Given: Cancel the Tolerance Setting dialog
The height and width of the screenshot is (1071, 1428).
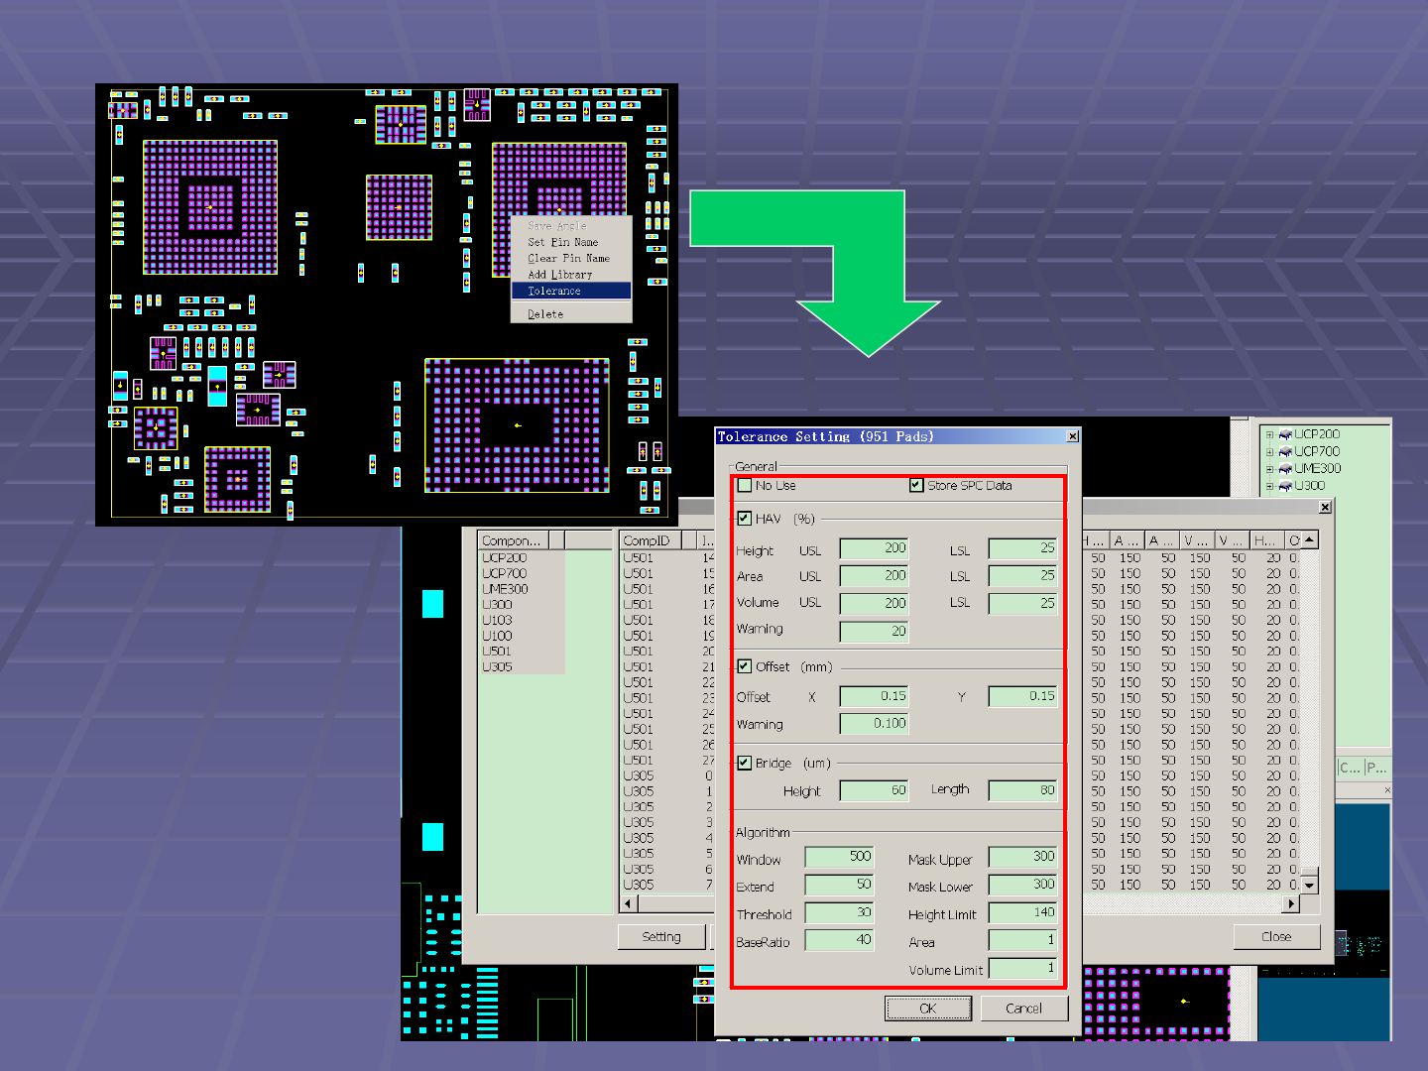Looking at the screenshot, I should coord(1023,1009).
